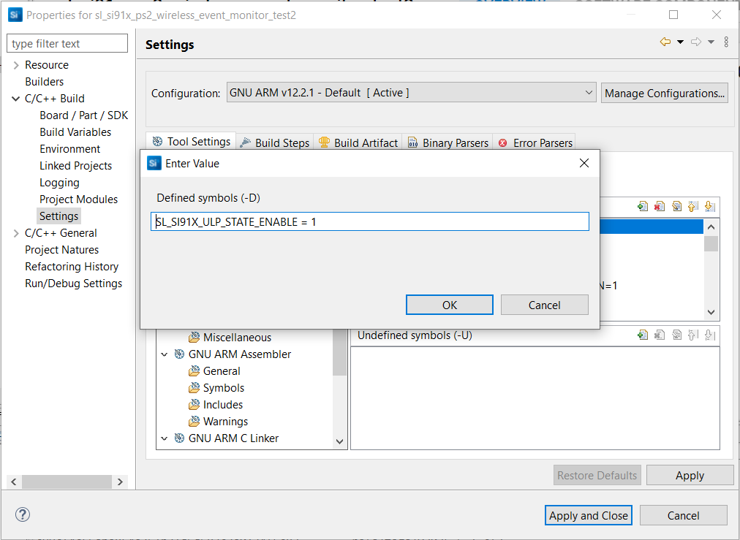
Task: Confirm the symbol value with OK
Action: click(x=449, y=305)
